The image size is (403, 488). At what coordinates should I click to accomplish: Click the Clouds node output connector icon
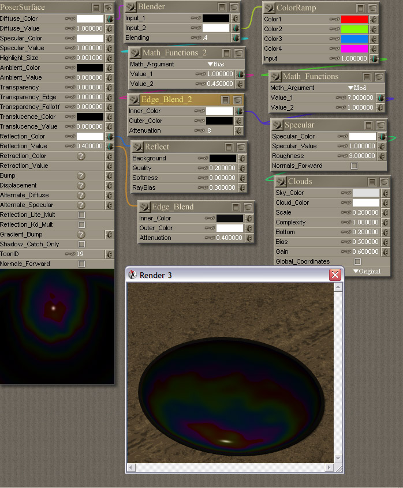(x=281, y=182)
